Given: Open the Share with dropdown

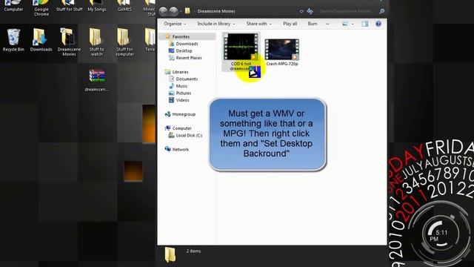Looking at the screenshot, I should [258, 24].
